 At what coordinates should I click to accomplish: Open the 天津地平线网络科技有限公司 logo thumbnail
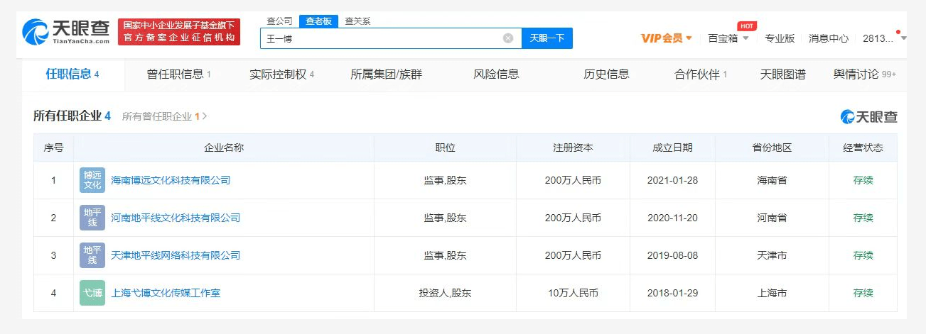92,255
